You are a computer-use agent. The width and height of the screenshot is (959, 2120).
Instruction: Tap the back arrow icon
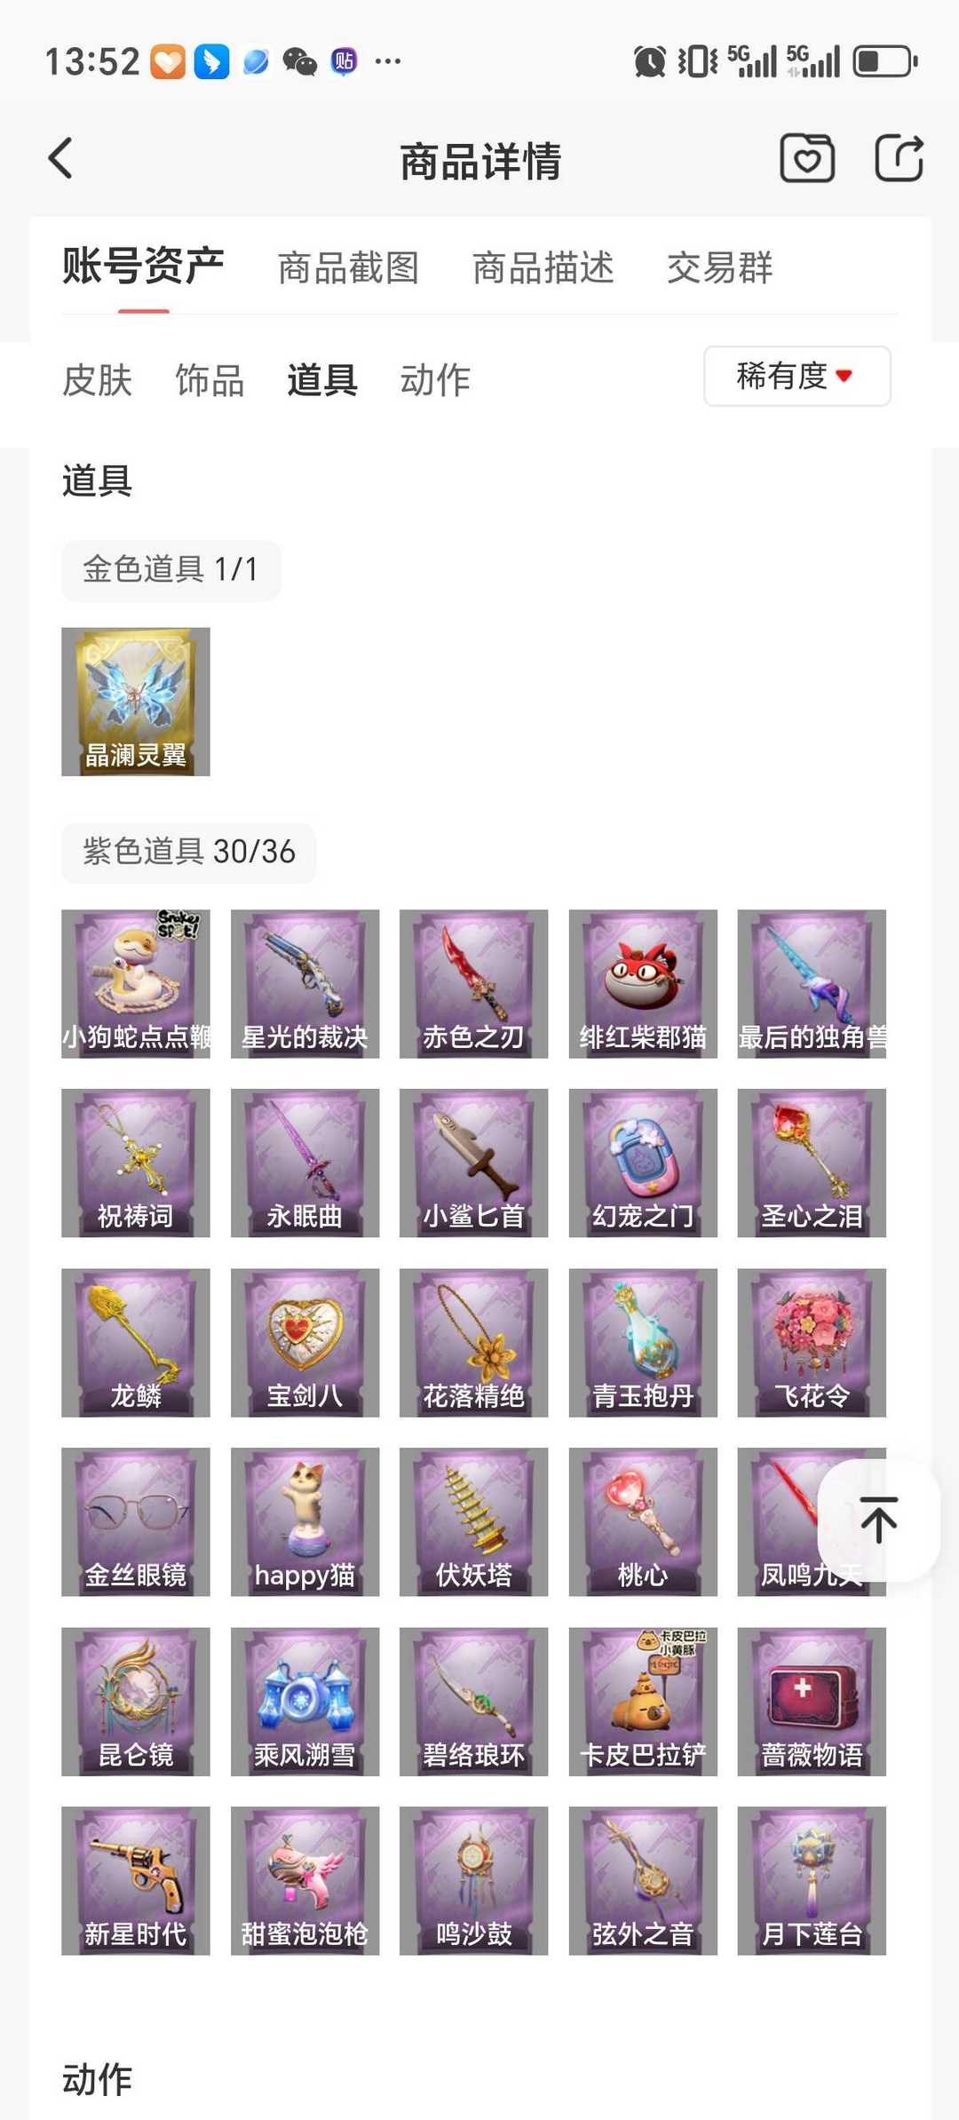[60, 159]
